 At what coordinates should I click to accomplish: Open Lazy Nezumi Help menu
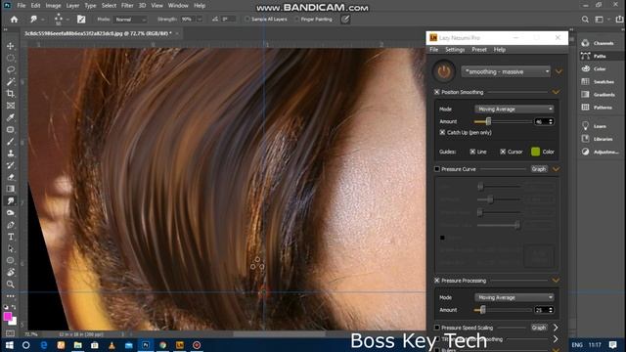(x=500, y=50)
